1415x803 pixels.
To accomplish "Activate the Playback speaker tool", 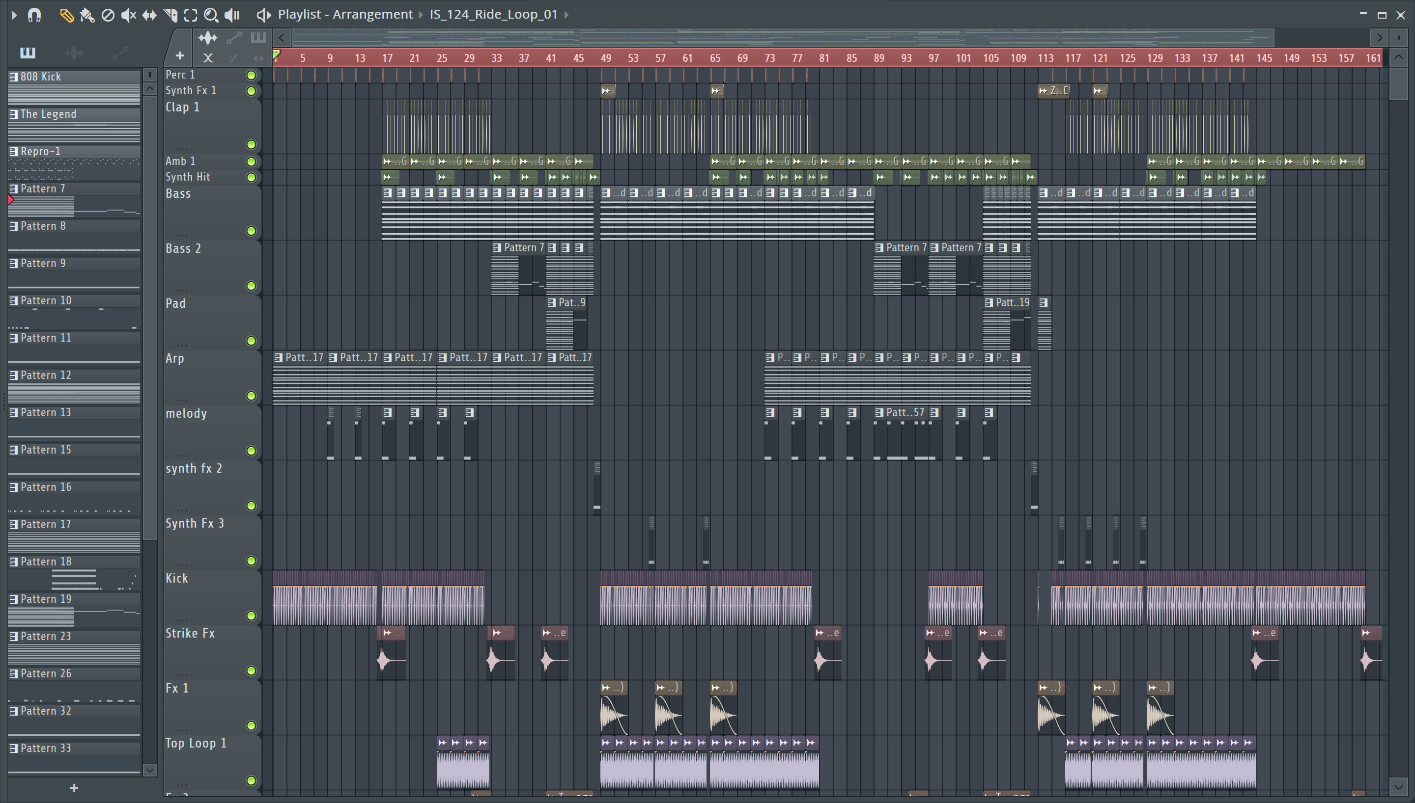I will click(x=232, y=15).
